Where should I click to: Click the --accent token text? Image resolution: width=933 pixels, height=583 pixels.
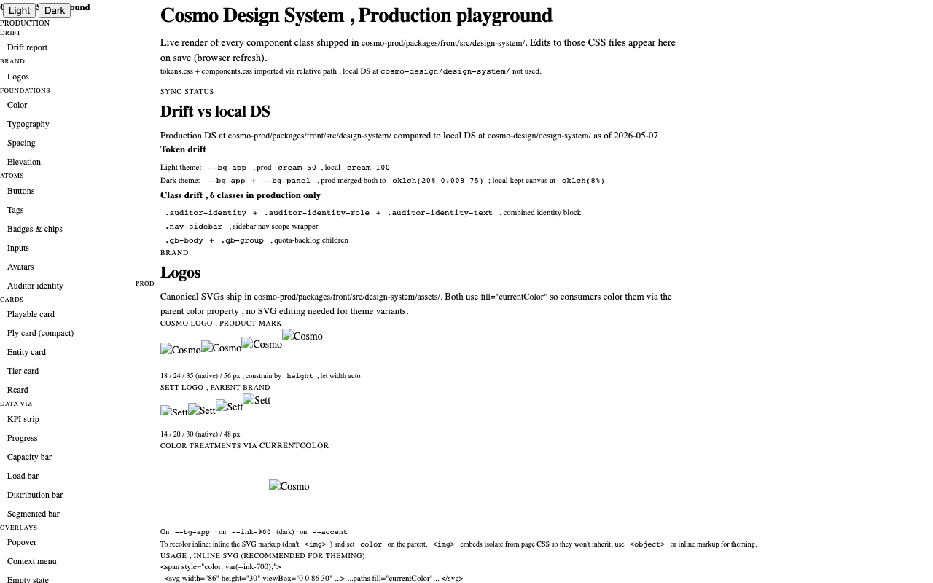coord(329,532)
